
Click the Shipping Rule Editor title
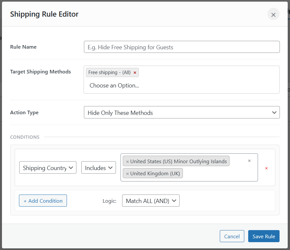[44, 14]
